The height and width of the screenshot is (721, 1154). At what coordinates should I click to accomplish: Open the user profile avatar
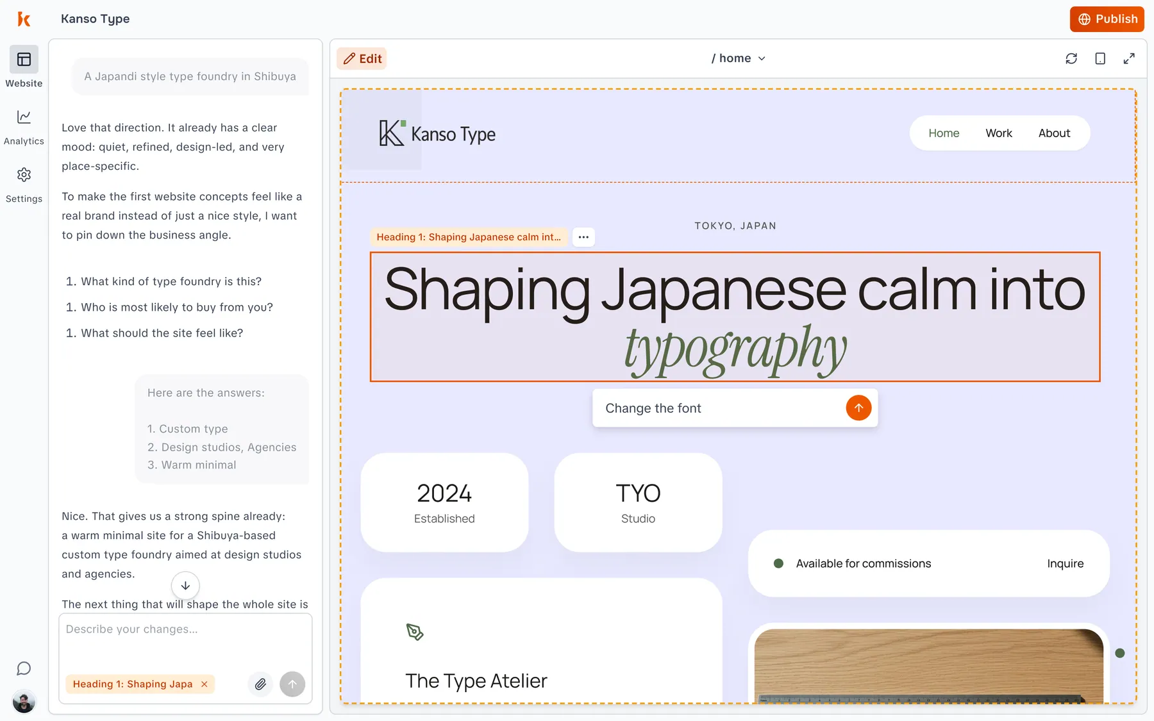[24, 702]
